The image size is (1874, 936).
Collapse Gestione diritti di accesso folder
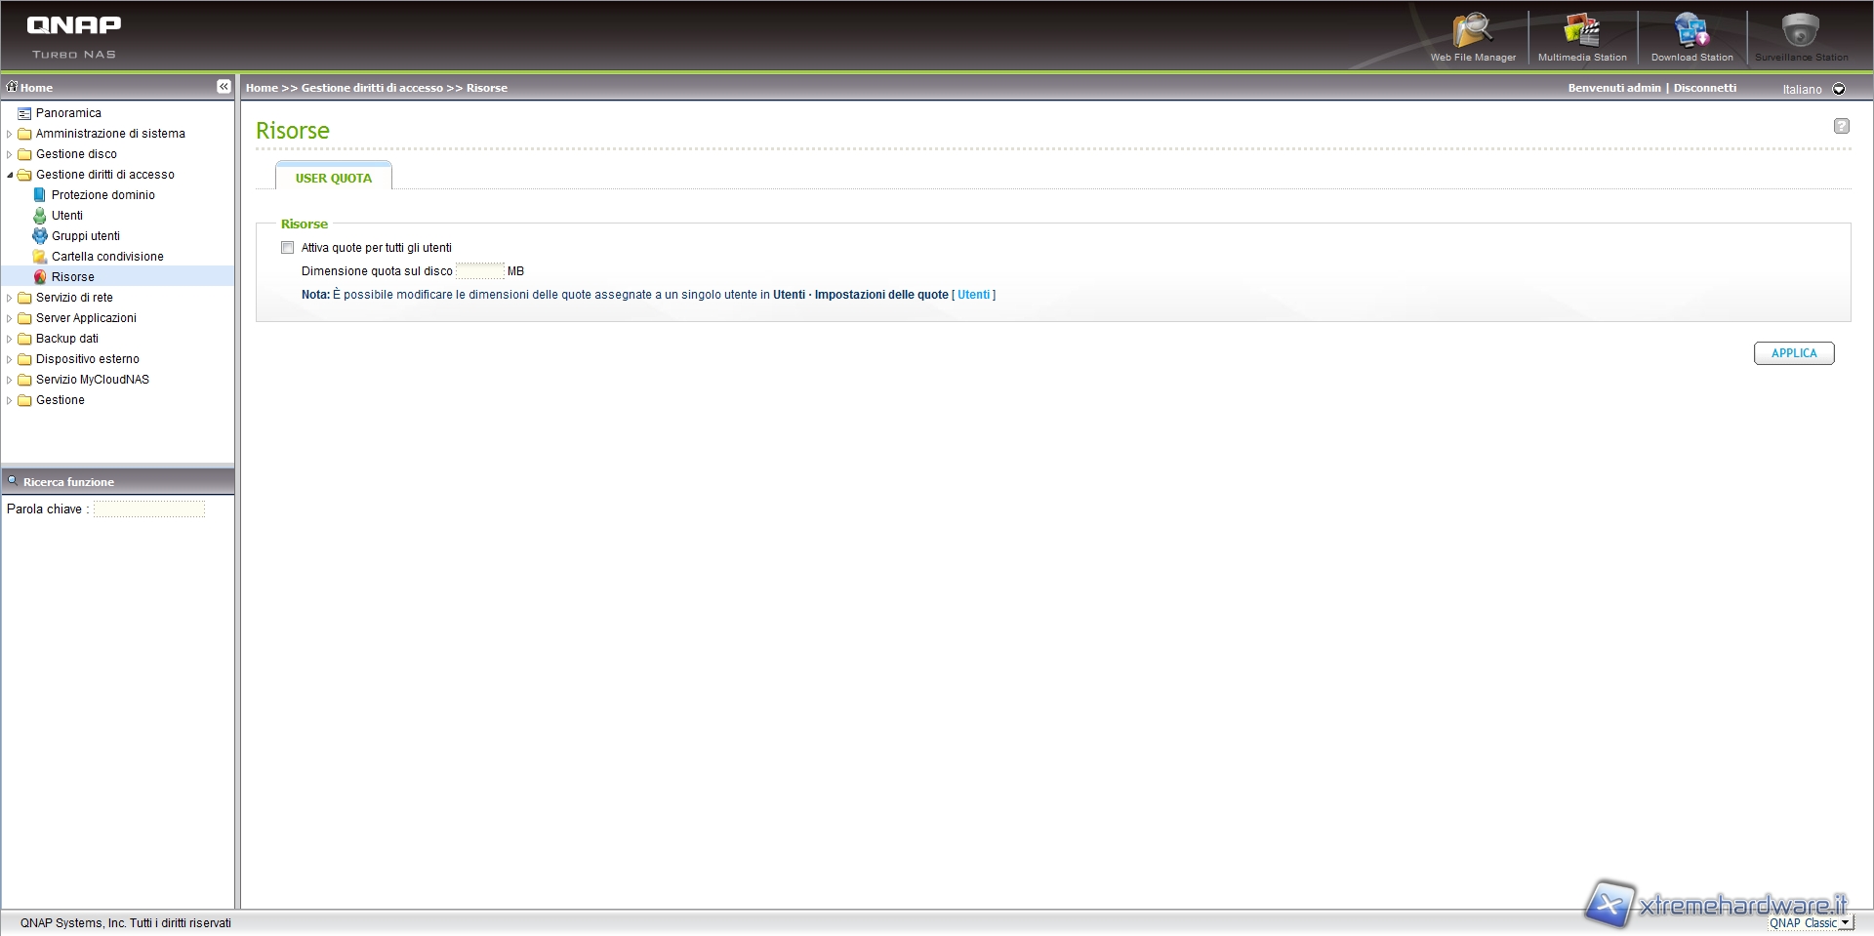pos(11,175)
